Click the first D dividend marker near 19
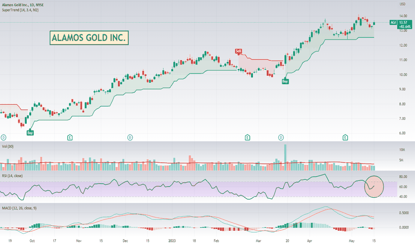The image size is (415, 245). tap(4, 138)
